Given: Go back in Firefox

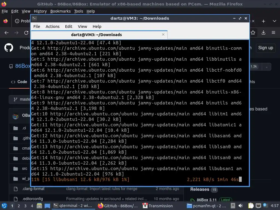Looking at the screenshot, I should click(x=7, y=33).
